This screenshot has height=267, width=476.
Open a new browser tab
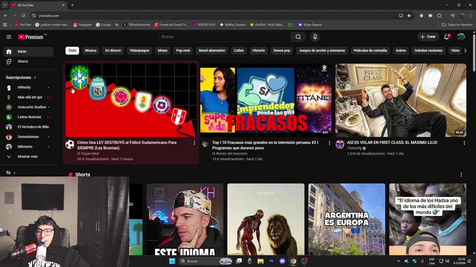pos(72,5)
